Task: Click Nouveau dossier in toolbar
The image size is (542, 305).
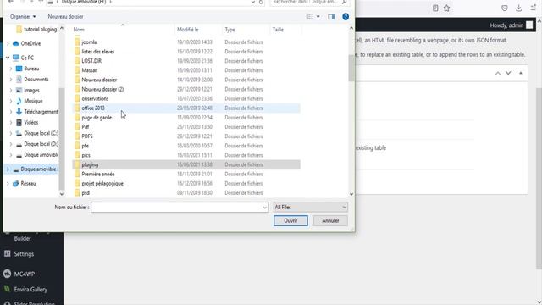Action: (65, 17)
